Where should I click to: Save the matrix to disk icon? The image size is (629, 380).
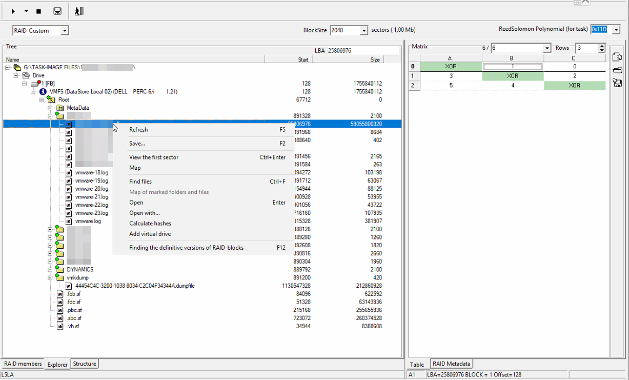point(617,83)
